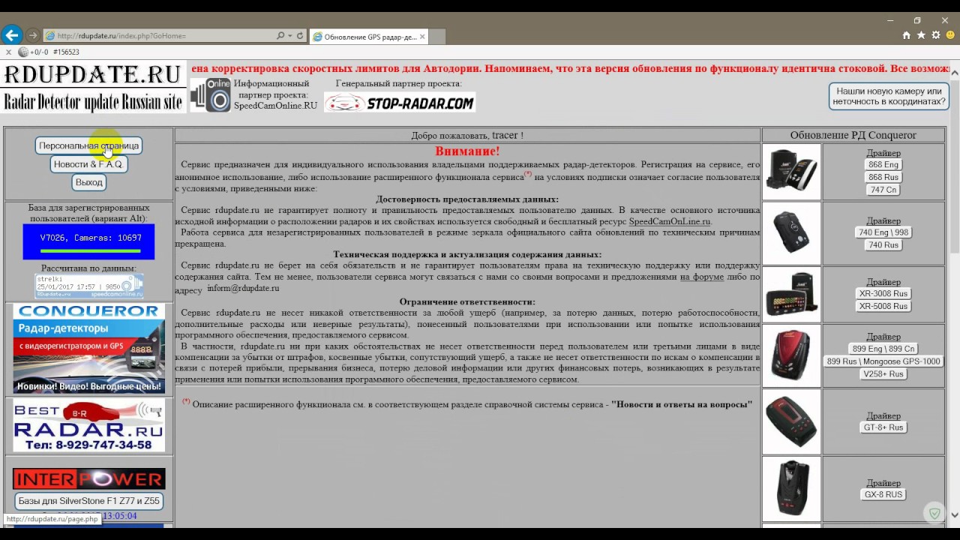Image resolution: width=960 pixels, height=540 pixels.
Task: Open the Tools gear icon
Action: 935,35
